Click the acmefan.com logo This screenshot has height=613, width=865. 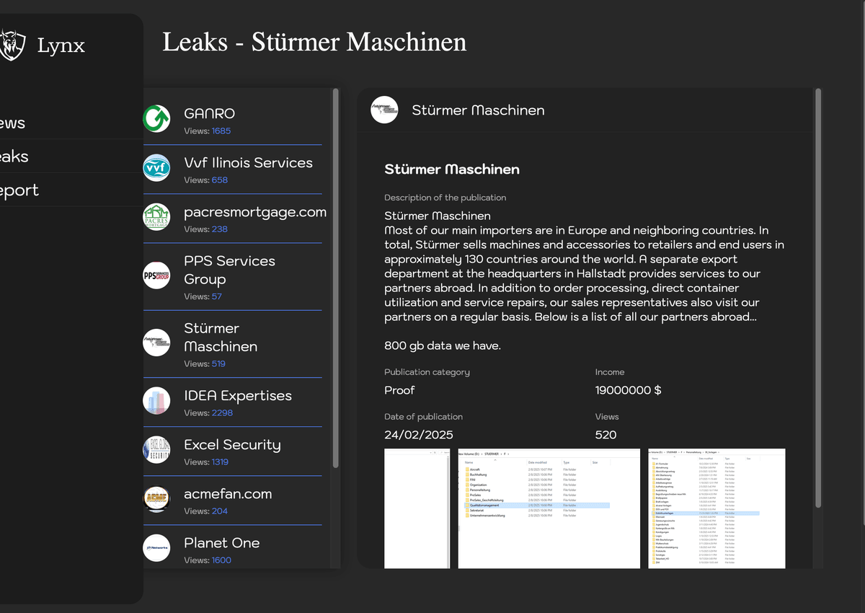156,499
